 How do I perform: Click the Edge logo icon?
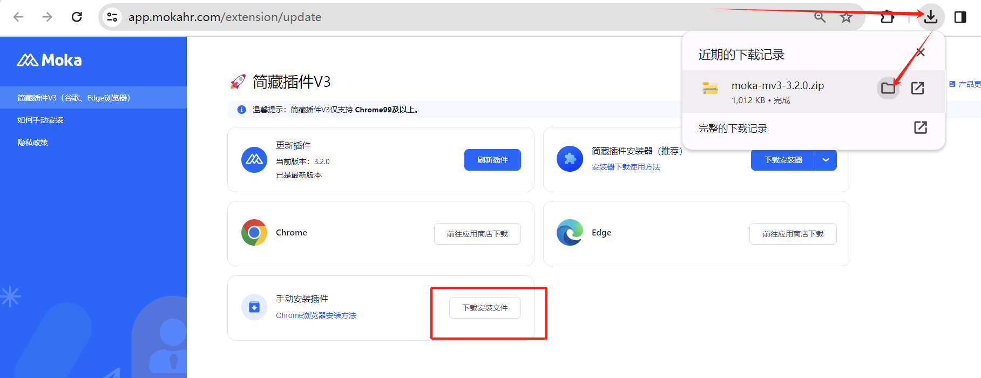click(x=570, y=232)
